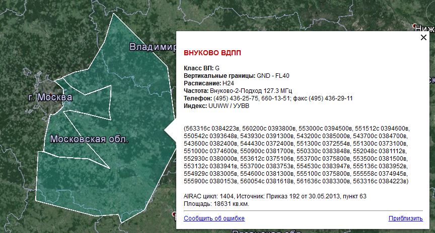
Task: Click the Класс ВП: G line
Action: [202, 68]
